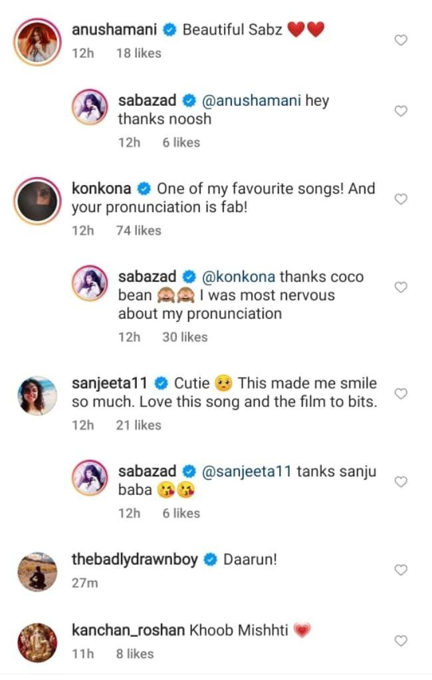Viewport: 432px width, 680px height.
Task: View the 18 likes on anushamani's comment
Action: (138, 53)
